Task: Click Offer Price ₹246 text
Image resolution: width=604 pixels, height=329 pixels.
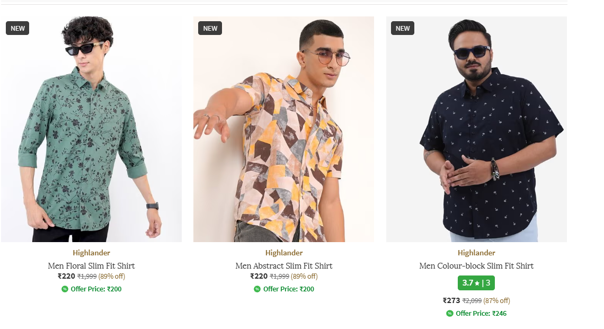Action: [481, 313]
